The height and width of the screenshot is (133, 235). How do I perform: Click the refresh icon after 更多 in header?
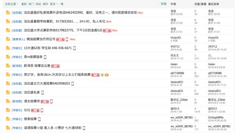pyautogui.click(x=62, y=4)
